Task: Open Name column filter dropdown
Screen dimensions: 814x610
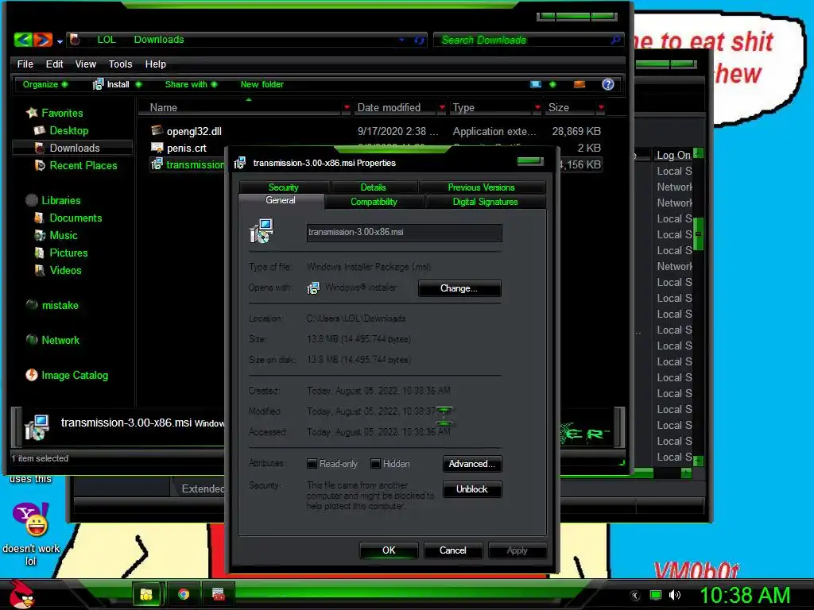Action: (347, 107)
